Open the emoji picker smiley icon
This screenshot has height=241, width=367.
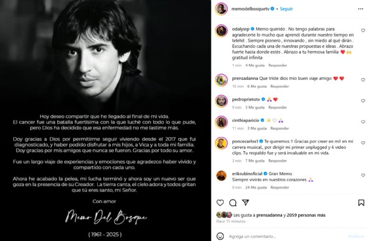220,236
